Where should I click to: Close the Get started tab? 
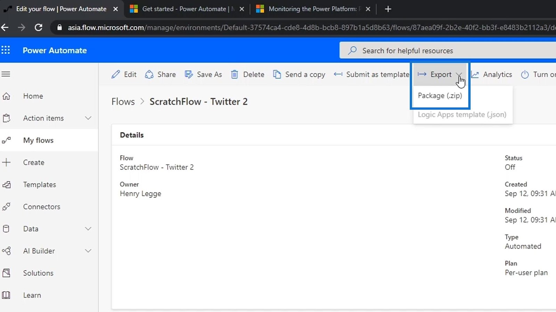(x=242, y=9)
